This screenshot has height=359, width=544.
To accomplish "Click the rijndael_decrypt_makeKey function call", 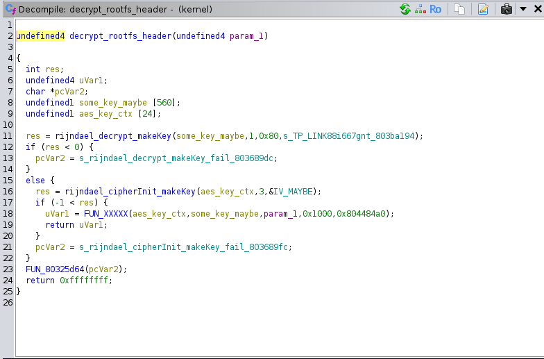I will pyautogui.click(x=113, y=136).
